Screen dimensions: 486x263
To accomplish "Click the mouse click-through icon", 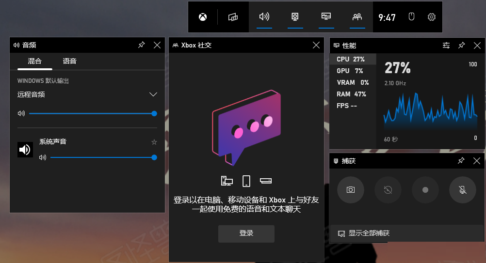I will click(x=411, y=16).
